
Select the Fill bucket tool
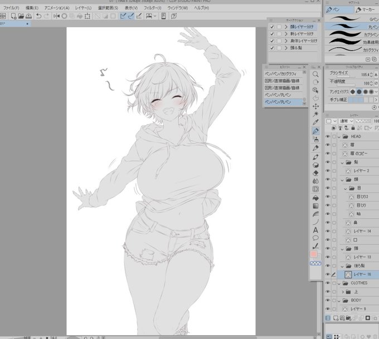coord(315,198)
